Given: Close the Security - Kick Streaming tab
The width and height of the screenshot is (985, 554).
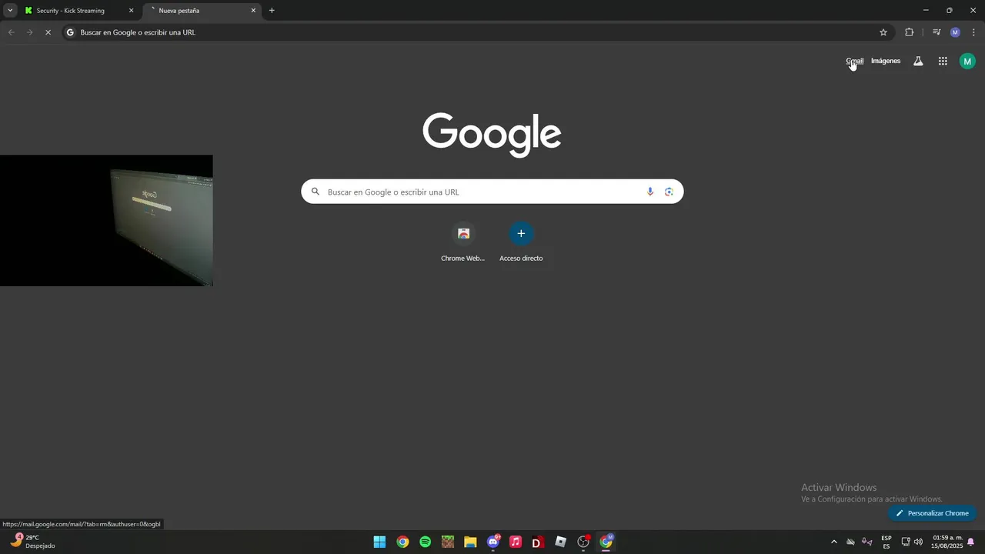Looking at the screenshot, I should click(131, 11).
